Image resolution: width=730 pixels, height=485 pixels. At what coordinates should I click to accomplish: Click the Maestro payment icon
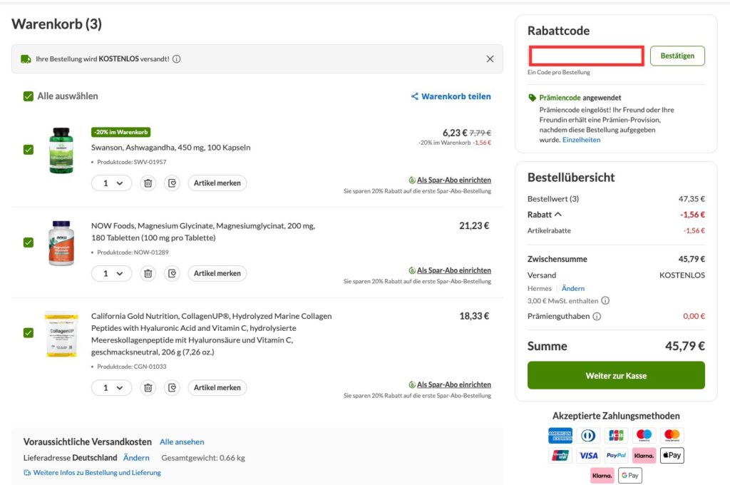click(x=644, y=435)
